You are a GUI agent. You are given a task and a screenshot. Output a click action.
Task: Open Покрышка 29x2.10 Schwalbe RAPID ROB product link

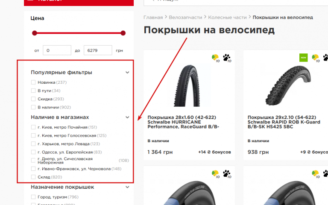click(284, 122)
